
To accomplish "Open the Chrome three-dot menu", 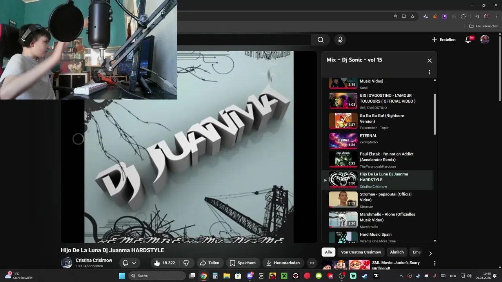I will point(495,16).
